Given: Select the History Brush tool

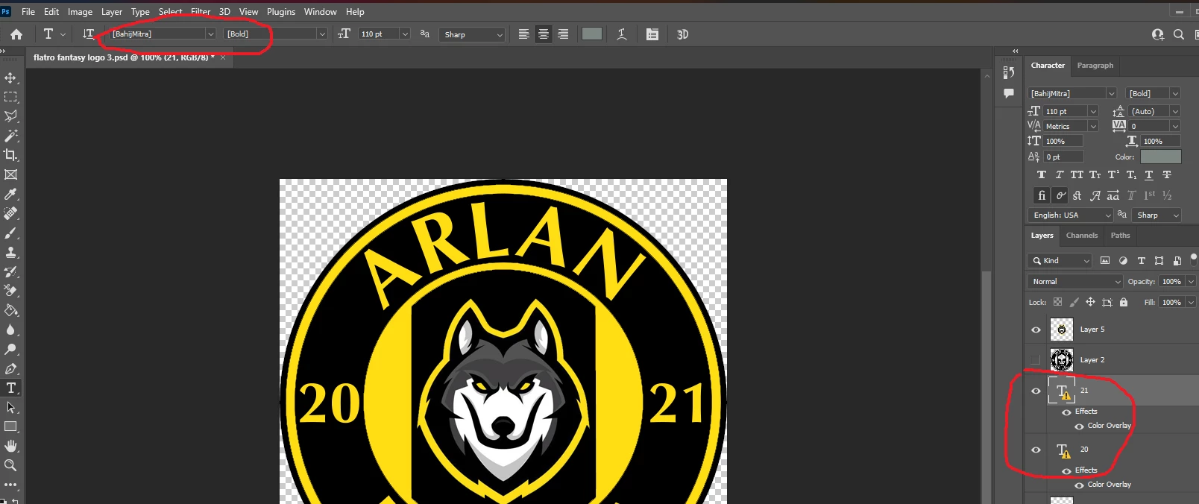Looking at the screenshot, I should (10, 271).
